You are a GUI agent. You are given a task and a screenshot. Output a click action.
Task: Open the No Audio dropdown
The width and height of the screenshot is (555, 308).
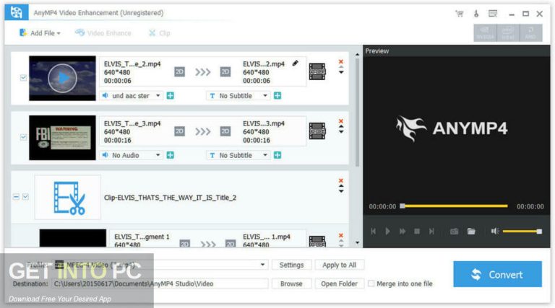[x=132, y=155]
